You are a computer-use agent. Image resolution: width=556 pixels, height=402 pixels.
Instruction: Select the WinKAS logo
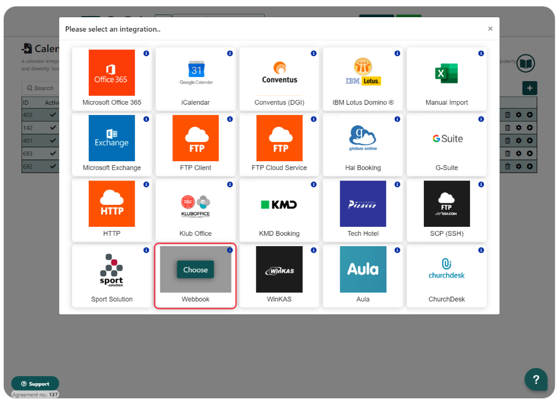click(279, 269)
